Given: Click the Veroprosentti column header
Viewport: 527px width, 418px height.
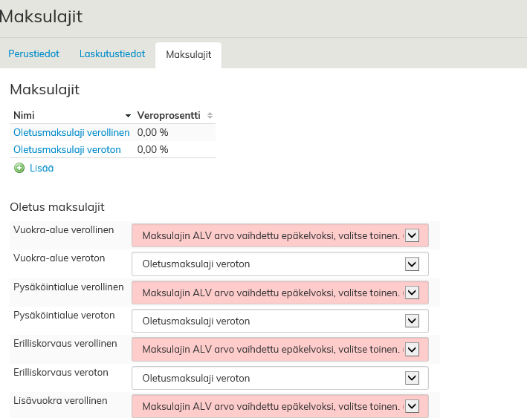Looking at the screenshot, I should coord(169,116).
